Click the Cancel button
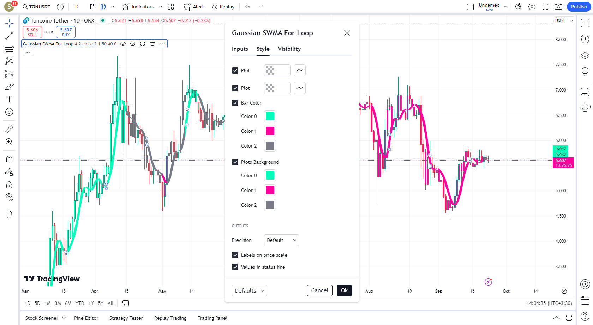The height and width of the screenshot is (325, 593). (319, 290)
